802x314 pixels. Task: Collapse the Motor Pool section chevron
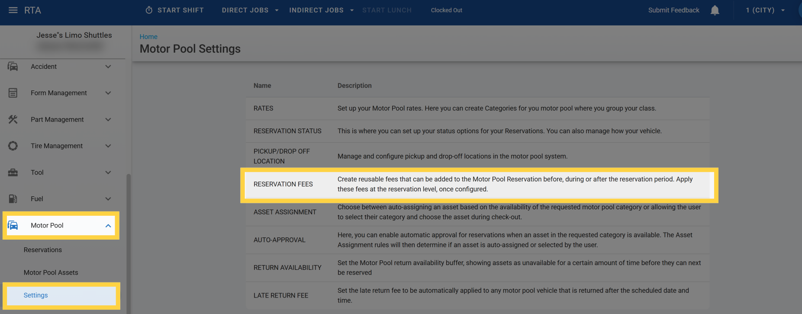pyautogui.click(x=108, y=225)
